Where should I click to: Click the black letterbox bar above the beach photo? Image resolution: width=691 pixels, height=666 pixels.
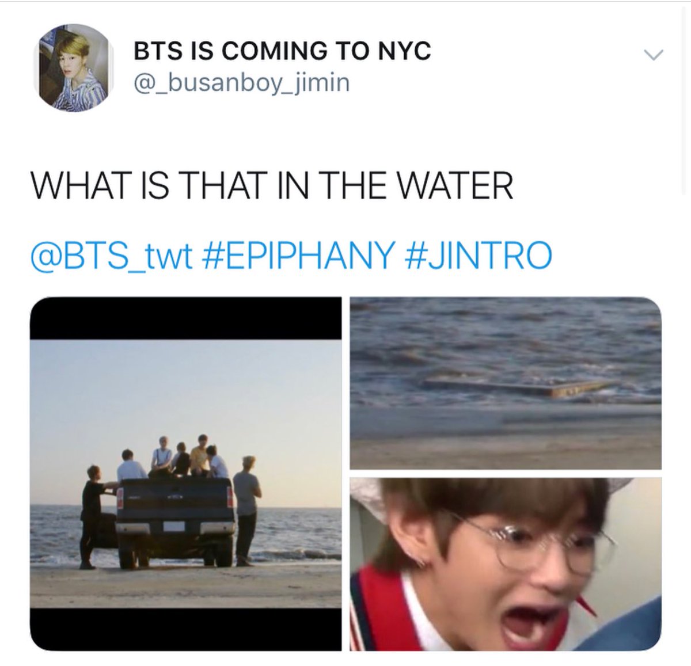point(186,318)
